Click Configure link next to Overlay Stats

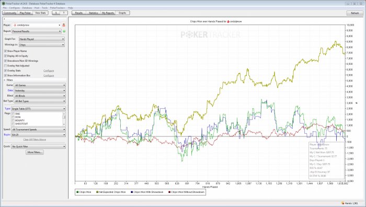click(49, 71)
